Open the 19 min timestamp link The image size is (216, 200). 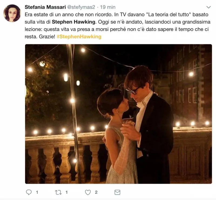(107, 7)
